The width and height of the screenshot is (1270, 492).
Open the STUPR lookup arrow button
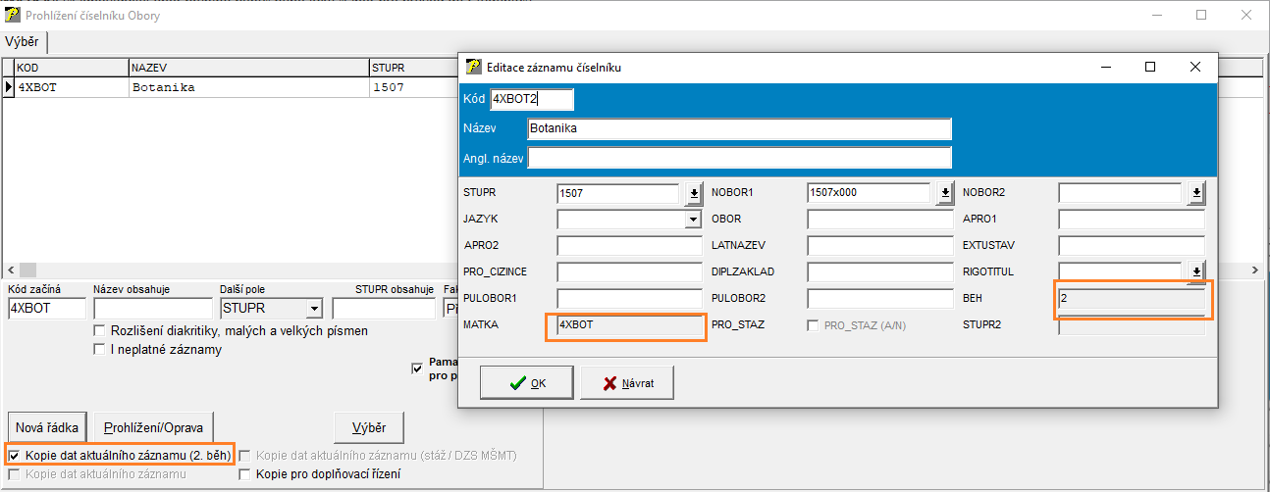pos(692,193)
